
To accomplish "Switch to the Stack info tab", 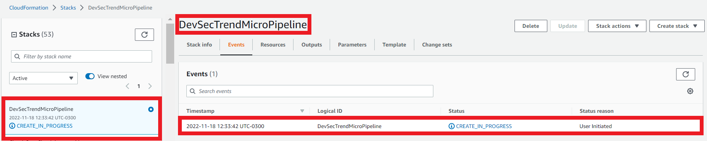I will click(x=199, y=45).
